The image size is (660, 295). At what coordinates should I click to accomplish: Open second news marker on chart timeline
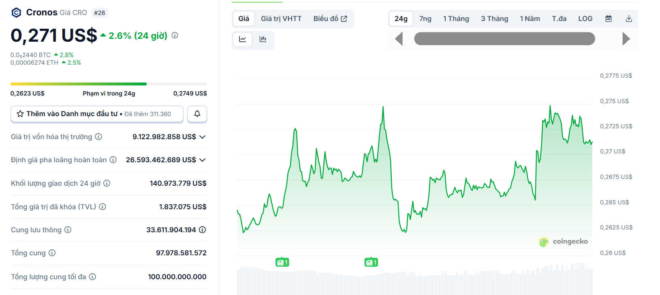click(x=371, y=263)
